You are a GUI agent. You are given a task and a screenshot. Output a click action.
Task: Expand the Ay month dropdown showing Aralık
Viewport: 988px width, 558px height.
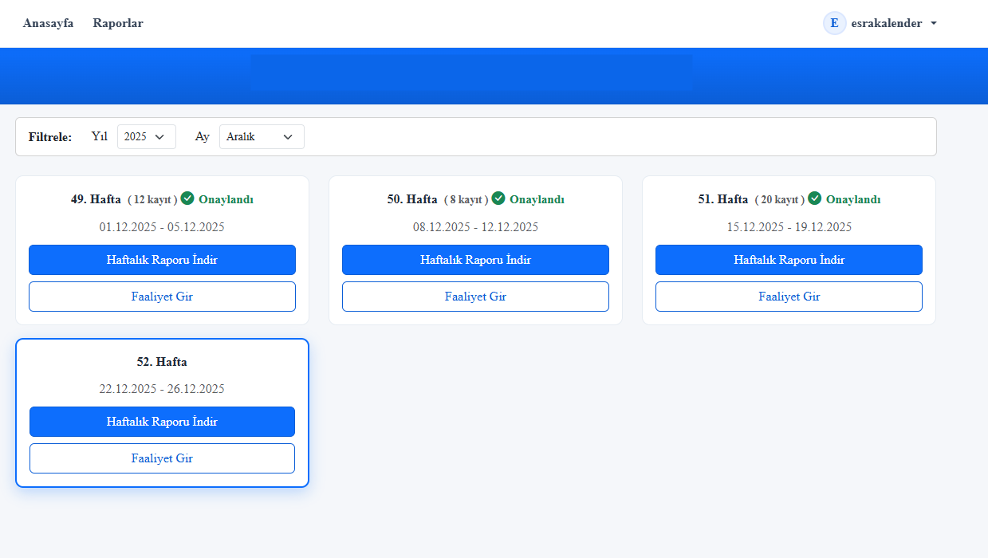(x=261, y=136)
